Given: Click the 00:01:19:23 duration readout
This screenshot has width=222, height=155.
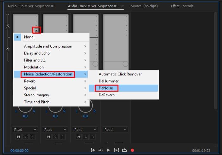Looking at the screenshot, I should click(201, 151).
